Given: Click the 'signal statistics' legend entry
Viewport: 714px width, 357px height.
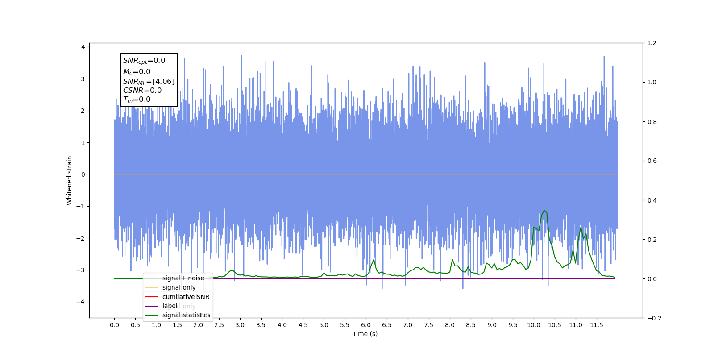Looking at the screenshot, I should 186,315.
